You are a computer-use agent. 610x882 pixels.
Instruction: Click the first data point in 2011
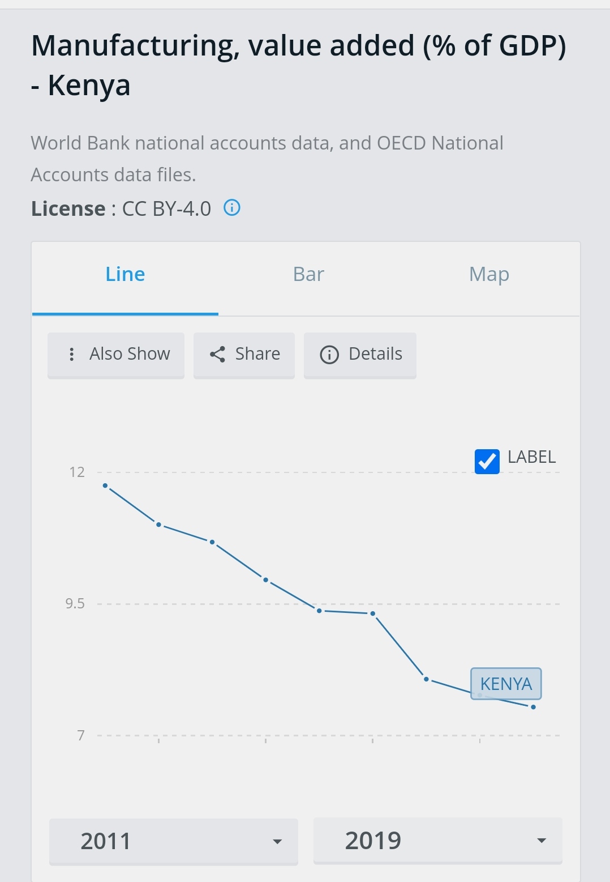pyautogui.click(x=105, y=485)
